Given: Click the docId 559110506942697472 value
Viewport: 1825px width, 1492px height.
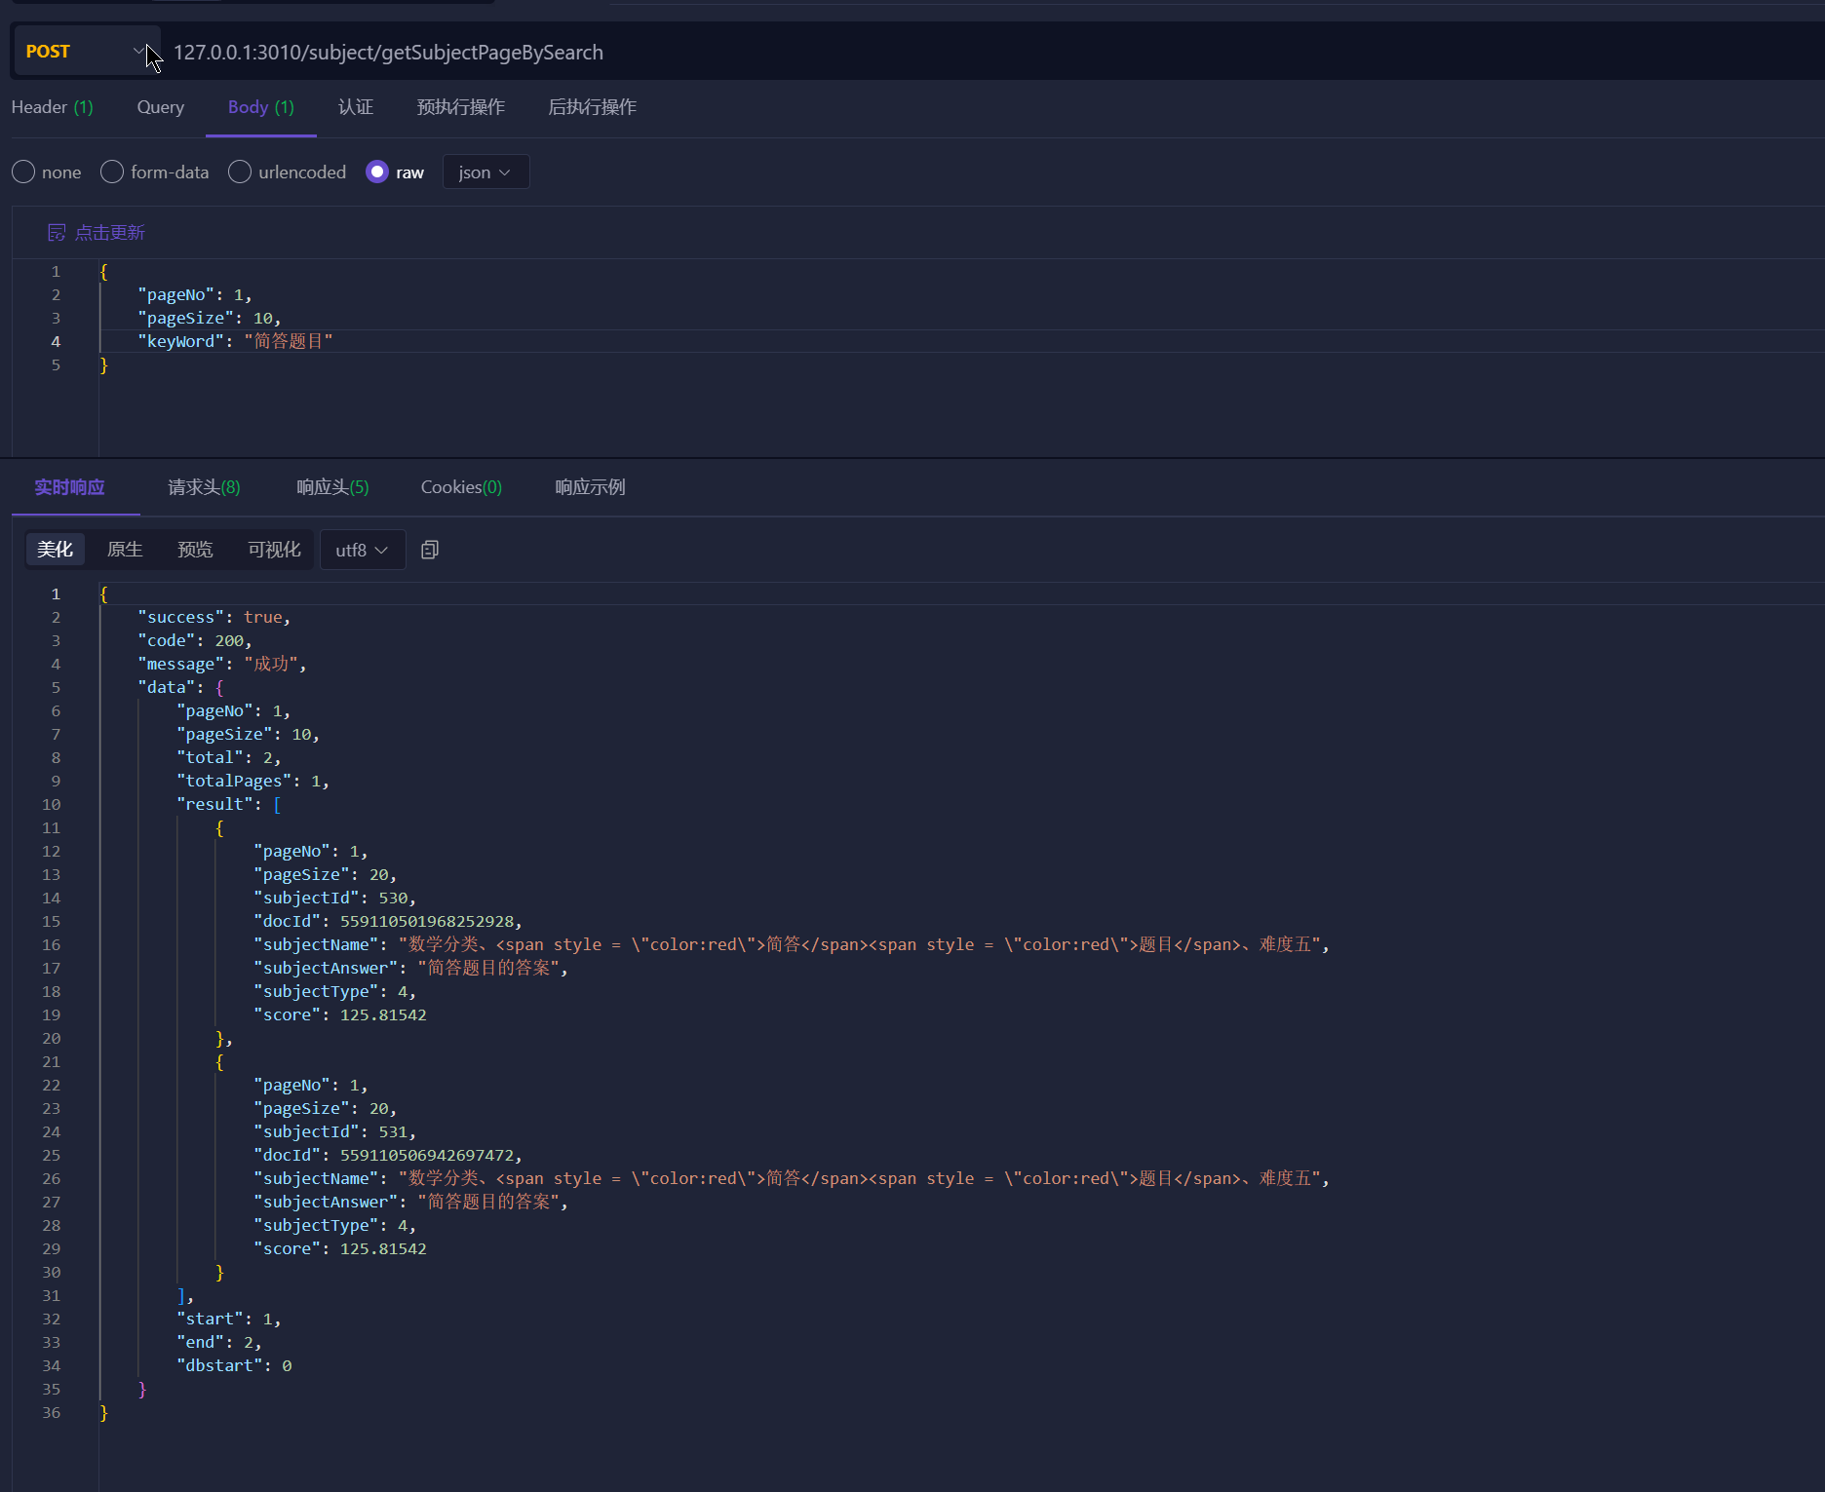Looking at the screenshot, I should (x=427, y=1156).
